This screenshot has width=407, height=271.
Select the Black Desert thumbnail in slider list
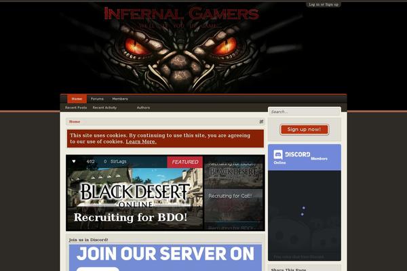pyautogui.click(x=233, y=172)
